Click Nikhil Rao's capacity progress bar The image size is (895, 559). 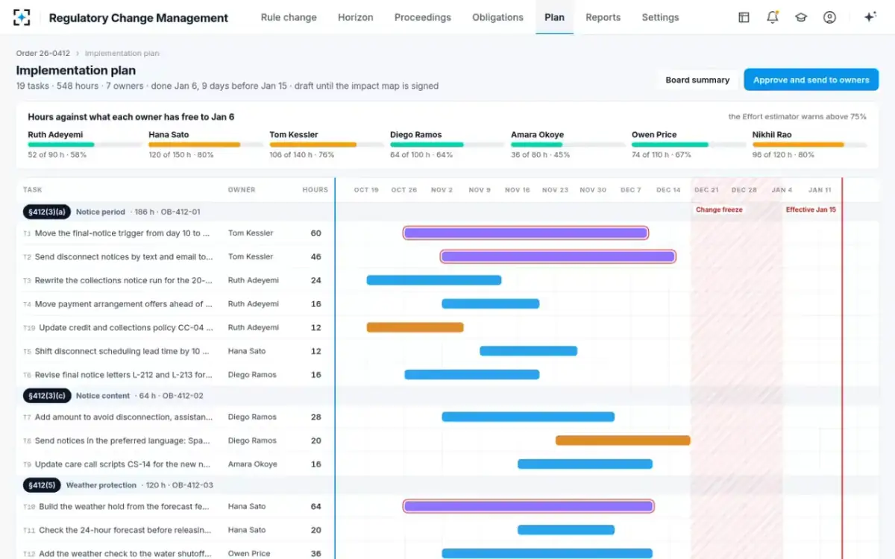[x=809, y=145]
